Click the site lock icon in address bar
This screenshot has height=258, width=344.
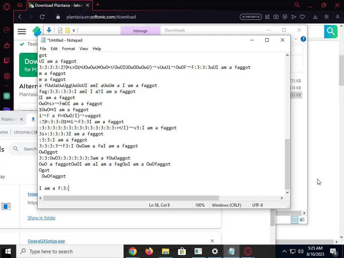tap(58, 17)
